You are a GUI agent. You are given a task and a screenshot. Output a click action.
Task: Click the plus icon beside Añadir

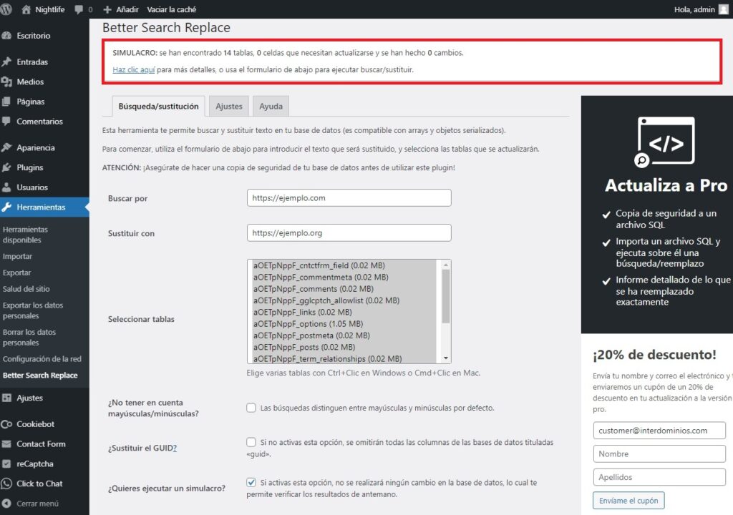(107, 9)
